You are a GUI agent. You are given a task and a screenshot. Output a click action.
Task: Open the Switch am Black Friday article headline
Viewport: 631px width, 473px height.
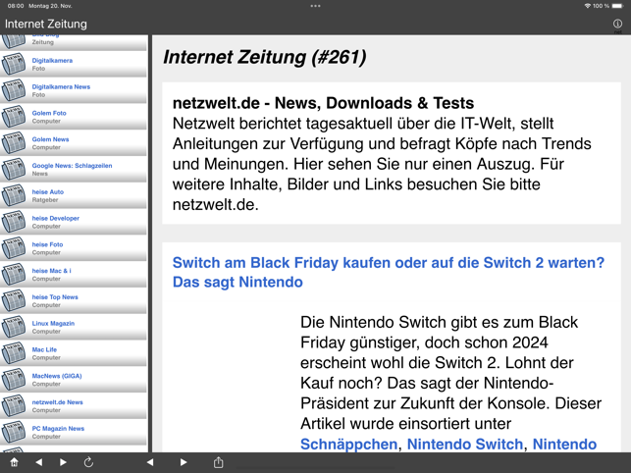coord(389,272)
